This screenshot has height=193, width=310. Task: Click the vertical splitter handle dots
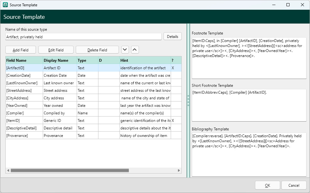click(188, 101)
